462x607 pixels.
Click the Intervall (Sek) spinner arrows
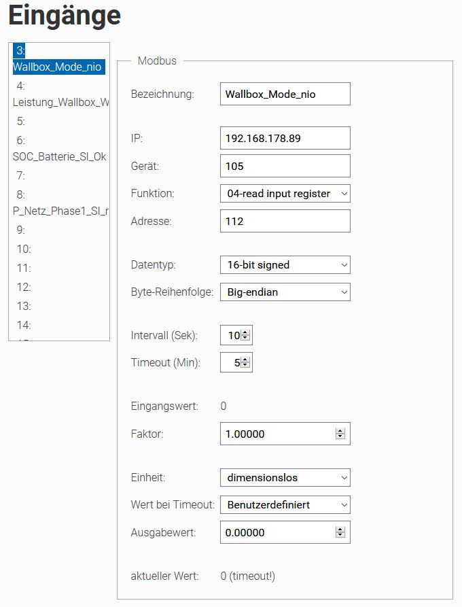(245, 335)
